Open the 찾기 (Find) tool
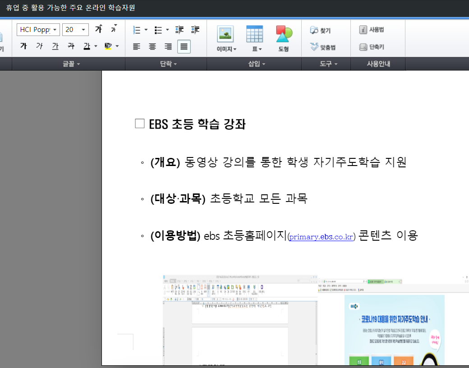 pos(320,30)
